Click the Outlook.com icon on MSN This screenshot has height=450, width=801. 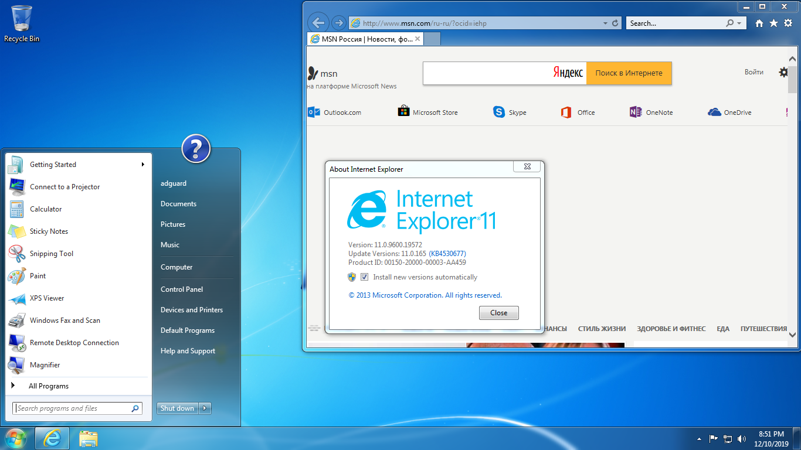tap(314, 112)
